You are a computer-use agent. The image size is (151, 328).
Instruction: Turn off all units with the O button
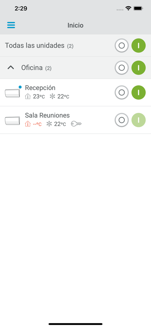tap(122, 45)
